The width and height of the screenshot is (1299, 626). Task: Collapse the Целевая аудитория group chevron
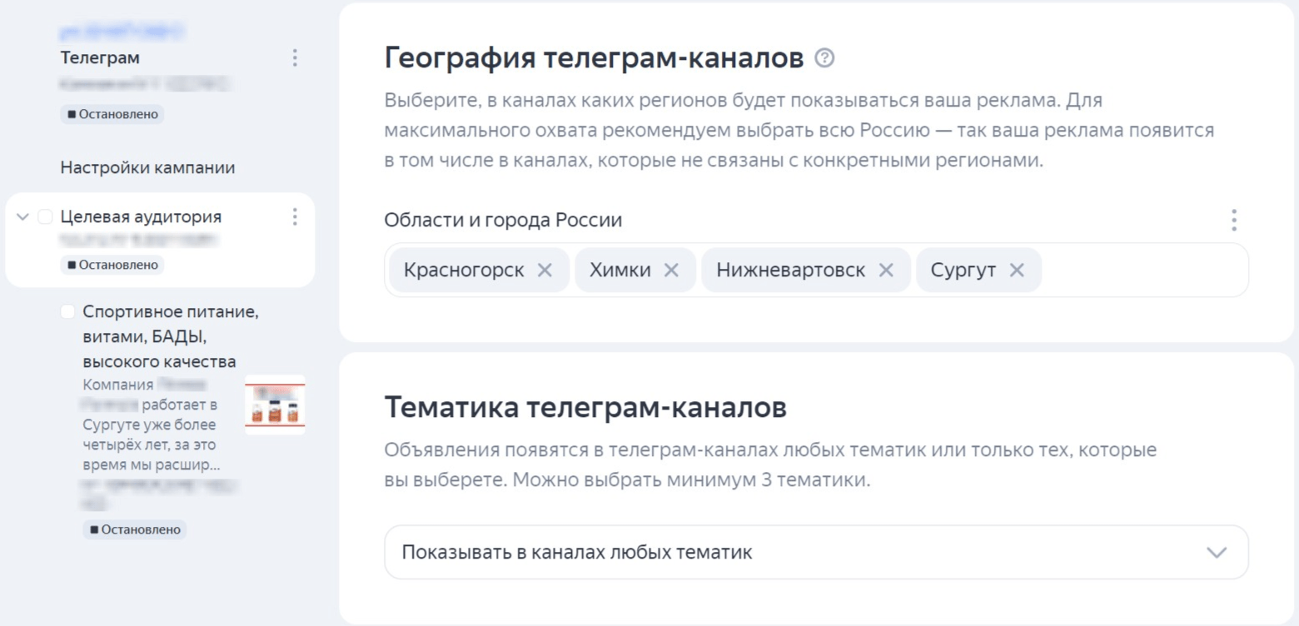[x=22, y=217]
